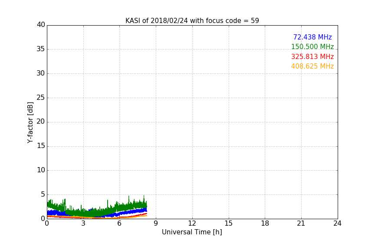Click the x-axis tick label '9'

click(156, 224)
